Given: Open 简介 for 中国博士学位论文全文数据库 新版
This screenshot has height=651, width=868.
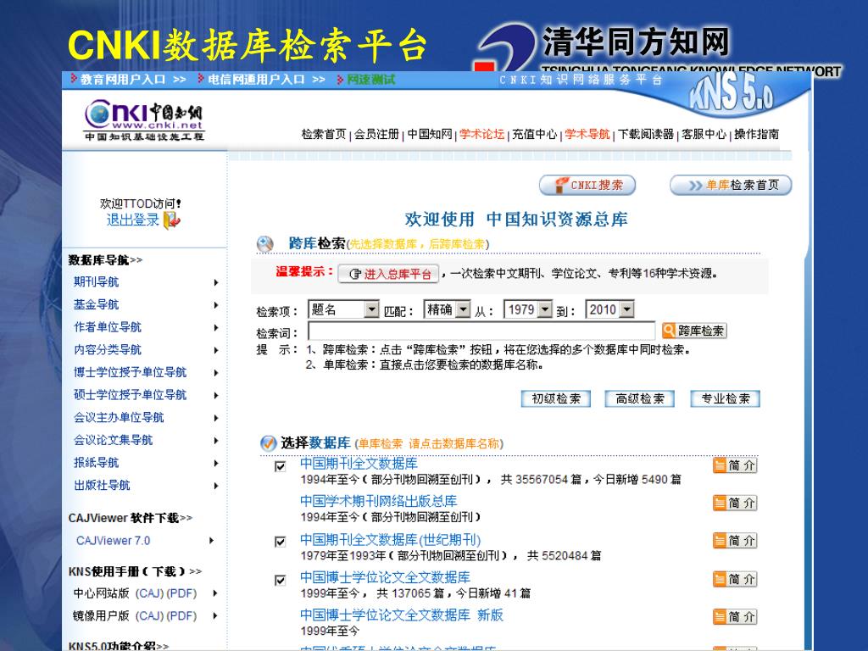Looking at the screenshot, I should [x=735, y=617].
